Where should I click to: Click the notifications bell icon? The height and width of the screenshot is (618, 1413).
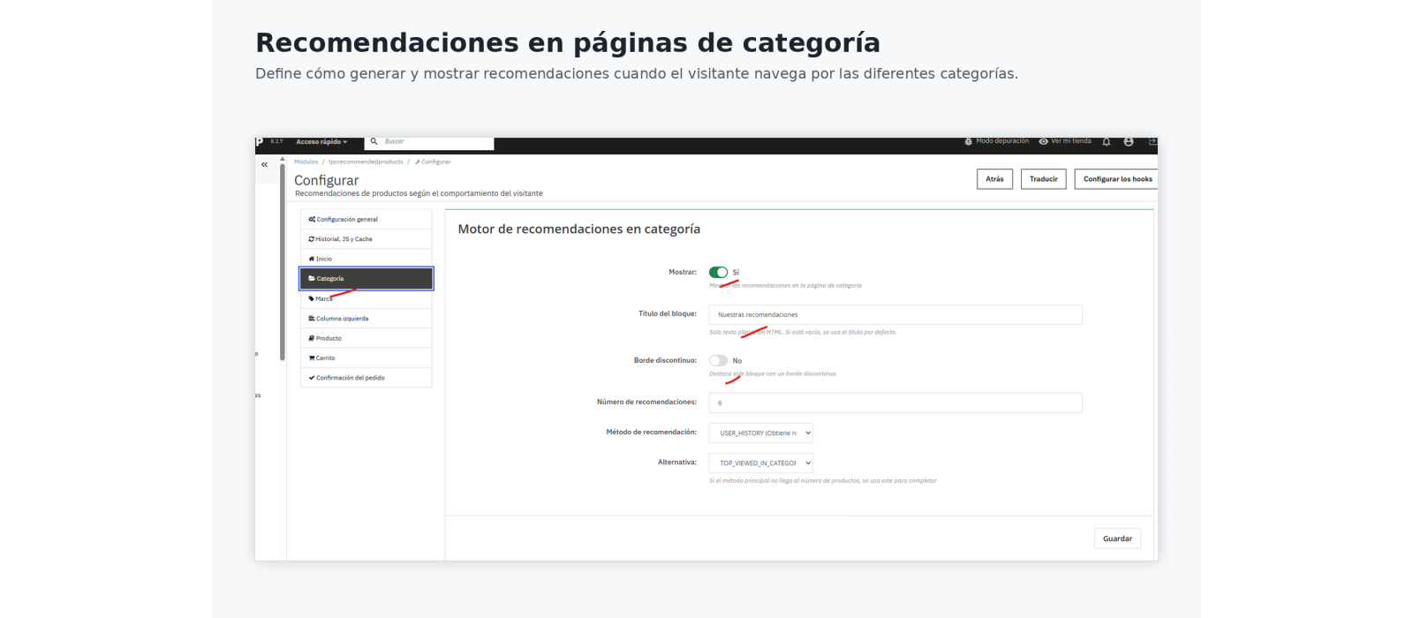point(1106,141)
